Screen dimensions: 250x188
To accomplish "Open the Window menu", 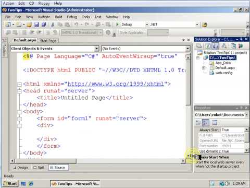I will 112,17.
